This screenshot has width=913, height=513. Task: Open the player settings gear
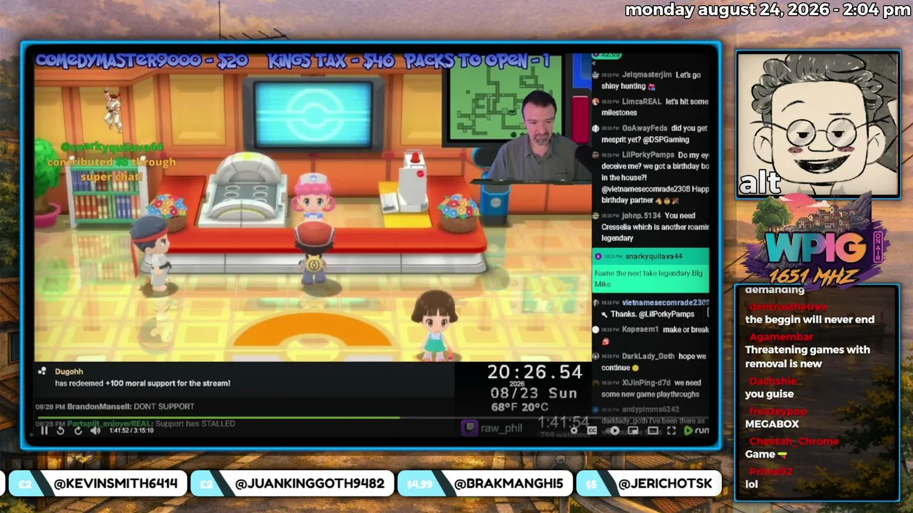point(574,430)
